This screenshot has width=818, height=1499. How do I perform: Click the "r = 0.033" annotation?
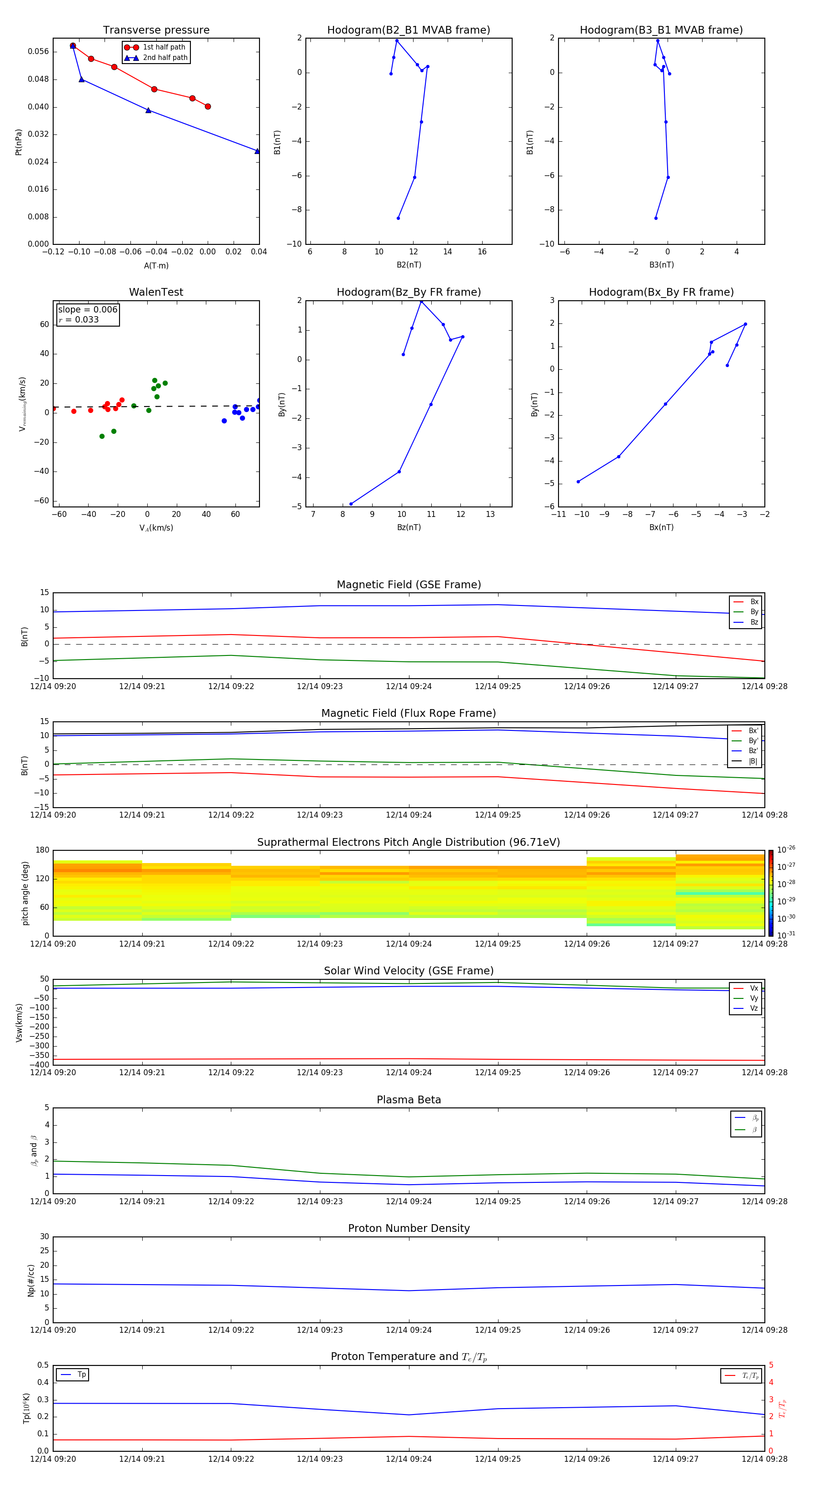point(79,319)
